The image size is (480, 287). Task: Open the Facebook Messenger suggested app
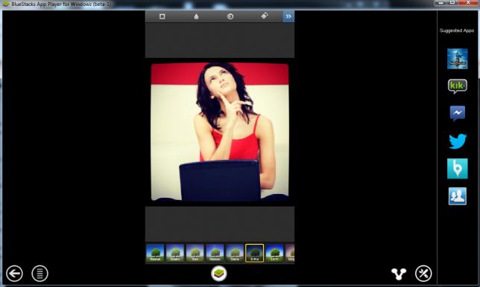(x=458, y=113)
